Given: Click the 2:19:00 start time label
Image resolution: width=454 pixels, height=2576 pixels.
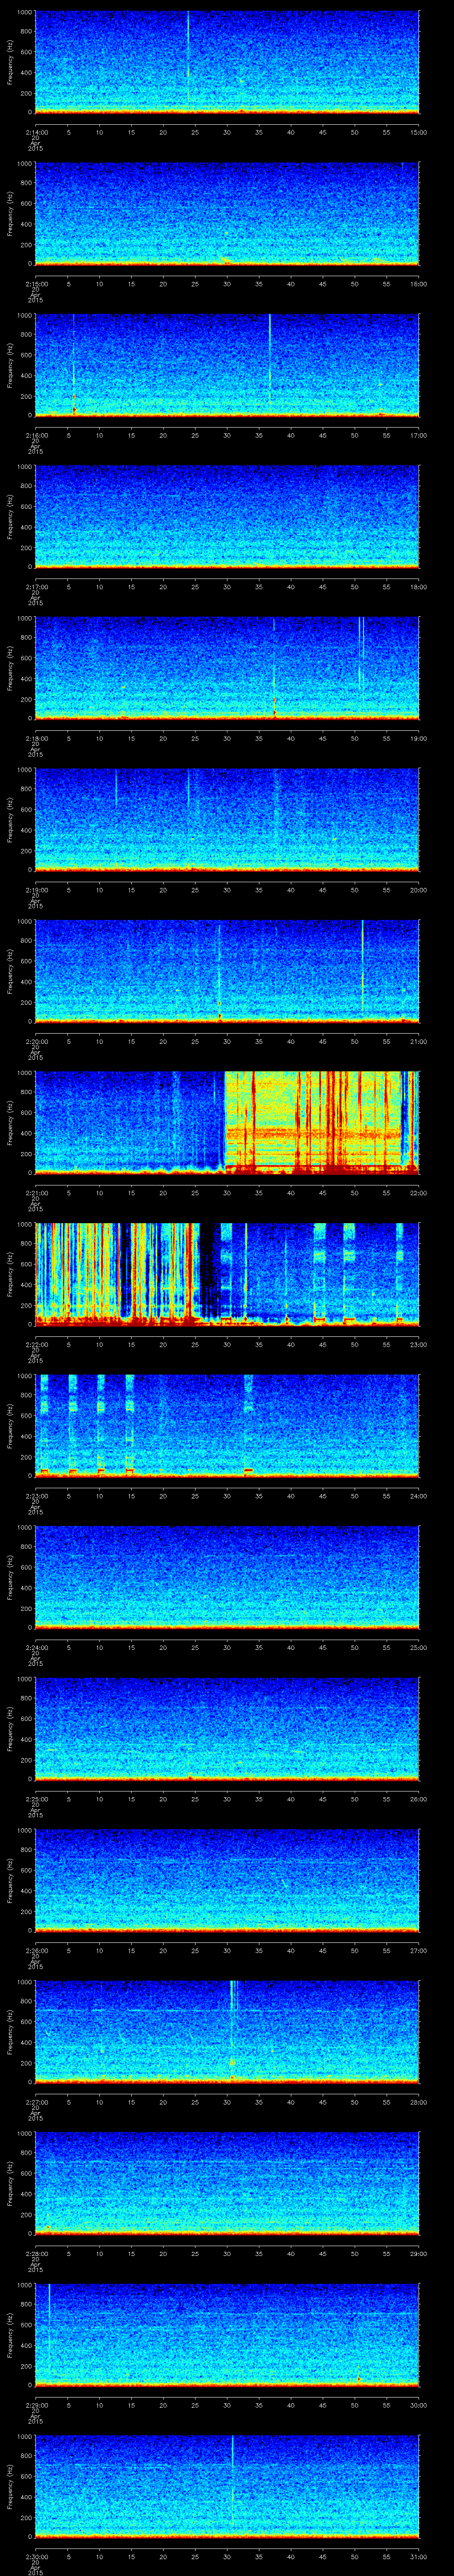Looking at the screenshot, I should tap(35, 889).
